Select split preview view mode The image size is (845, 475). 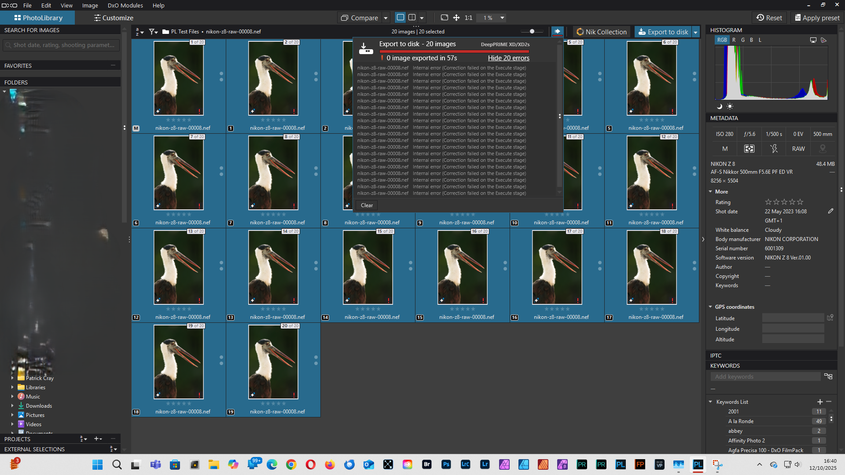(x=412, y=18)
